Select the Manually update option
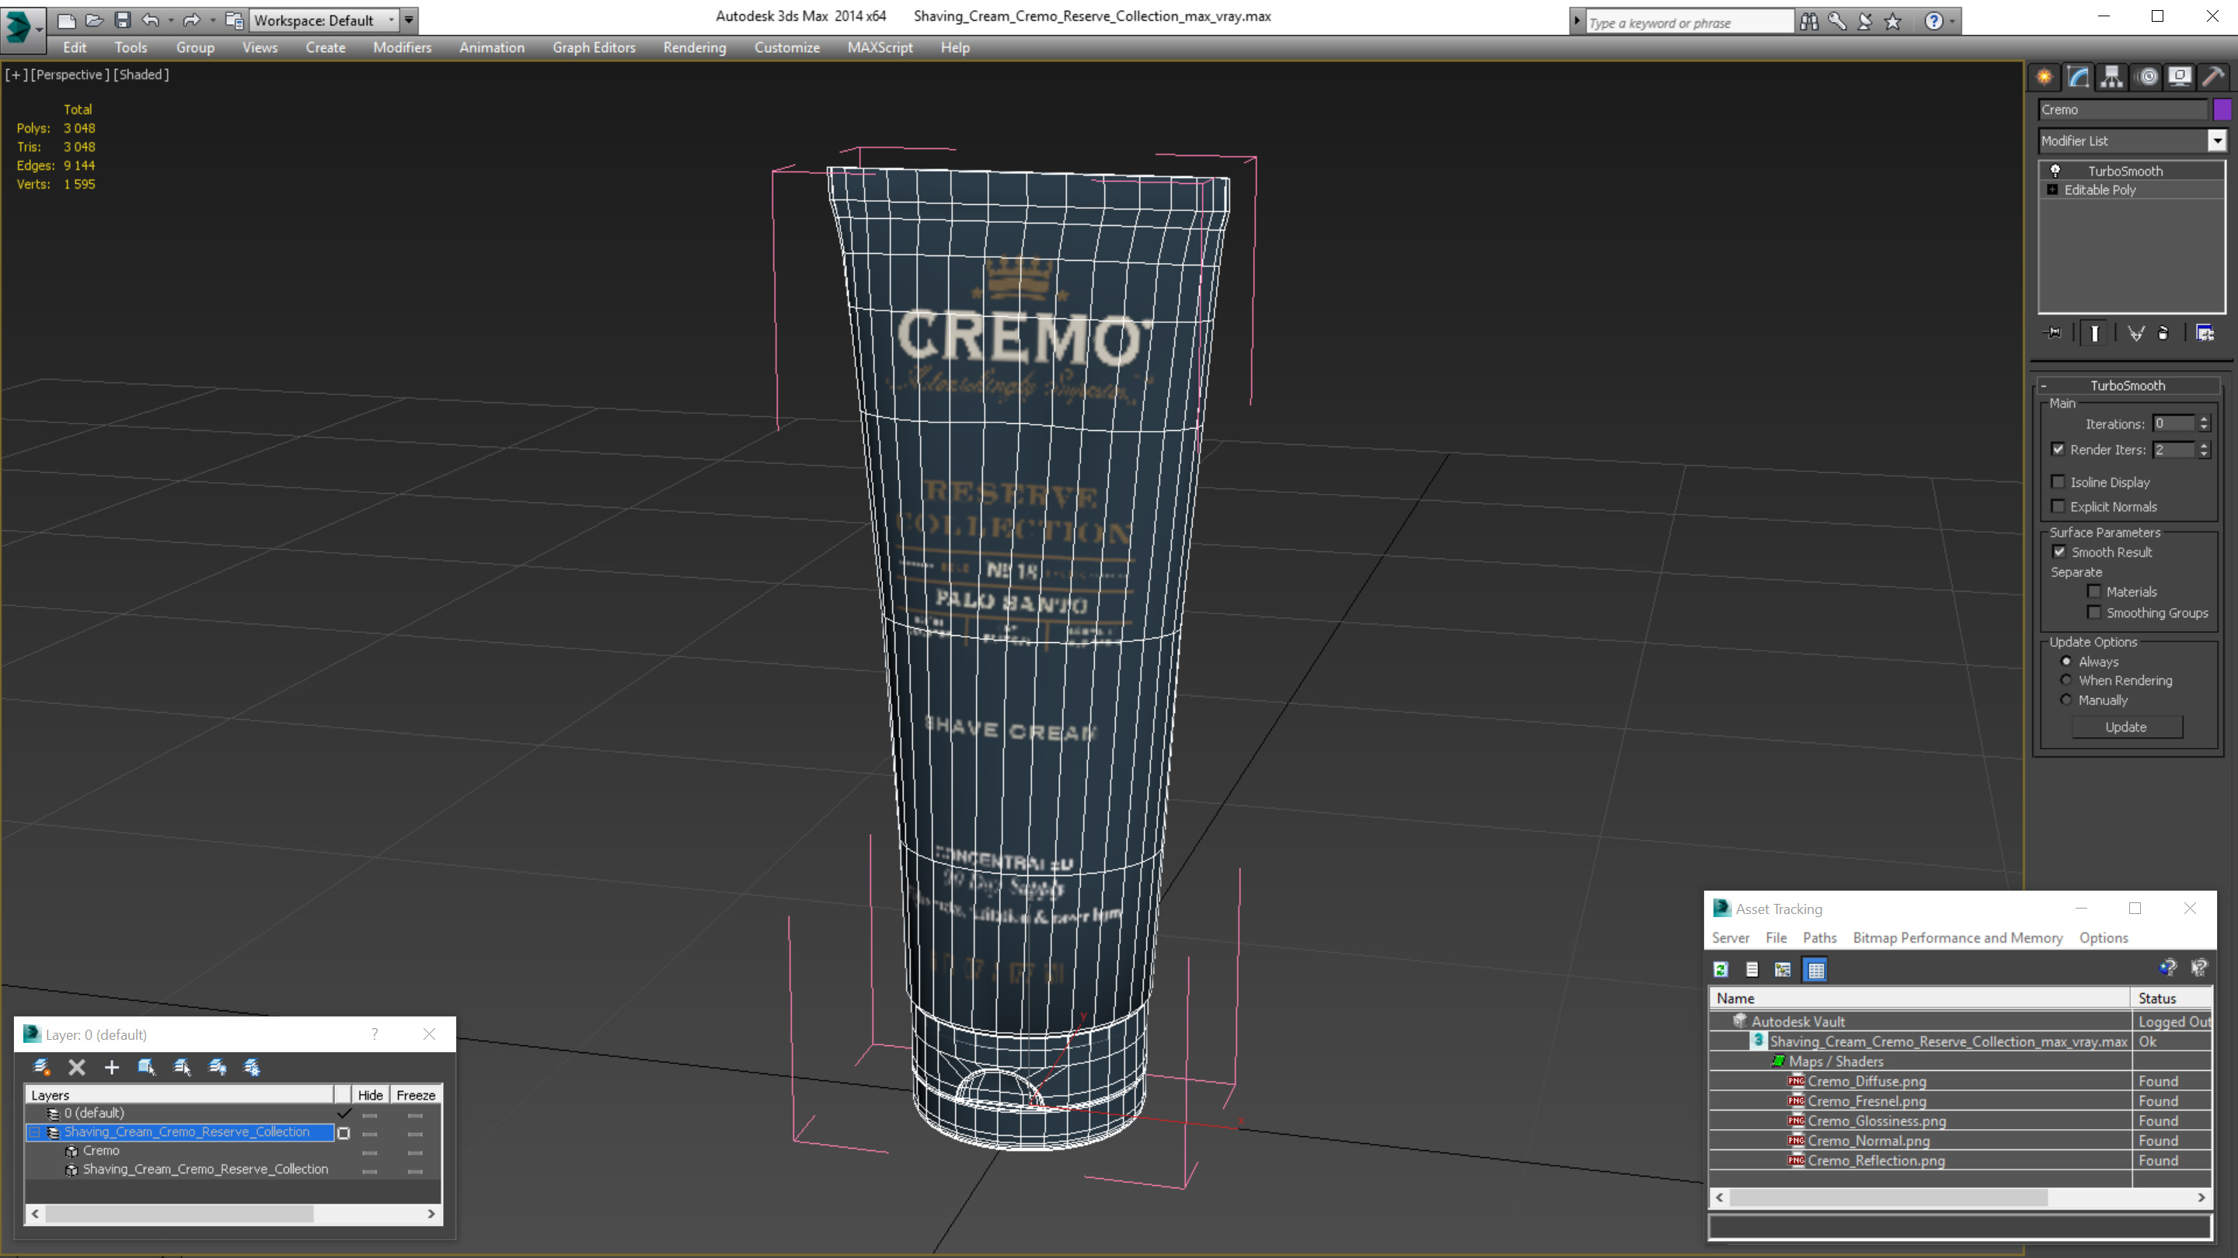The width and height of the screenshot is (2238, 1258). 2066,700
